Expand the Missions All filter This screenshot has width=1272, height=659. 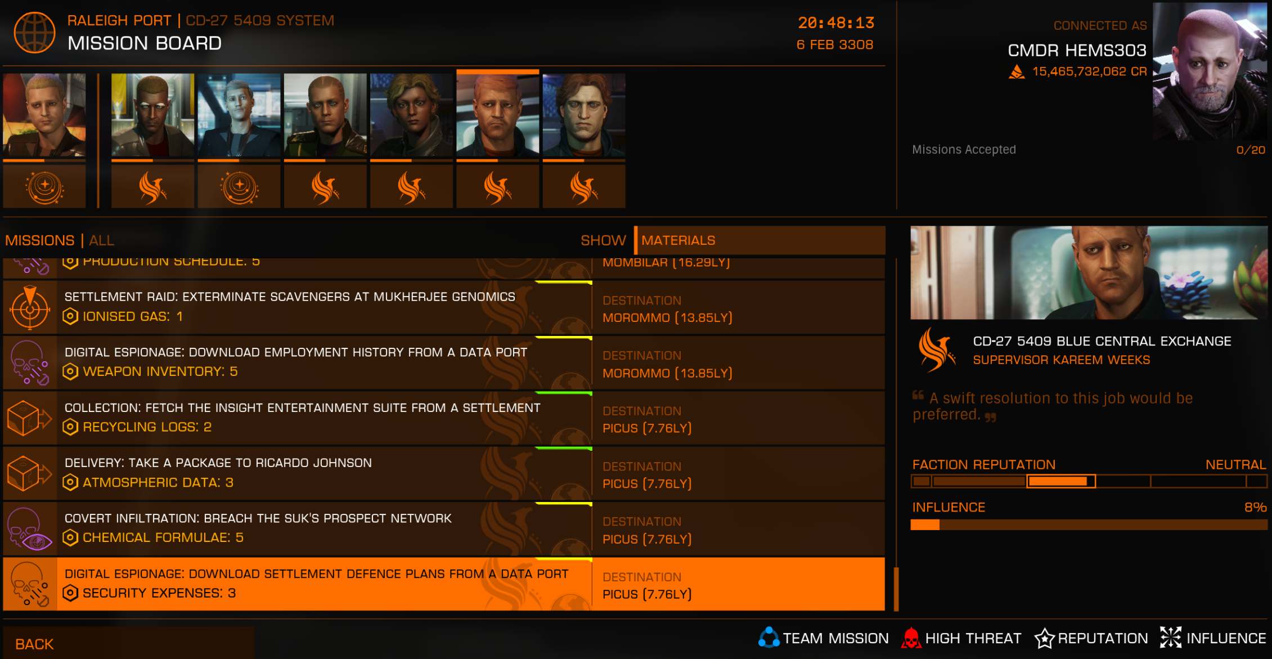(x=59, y=240)
